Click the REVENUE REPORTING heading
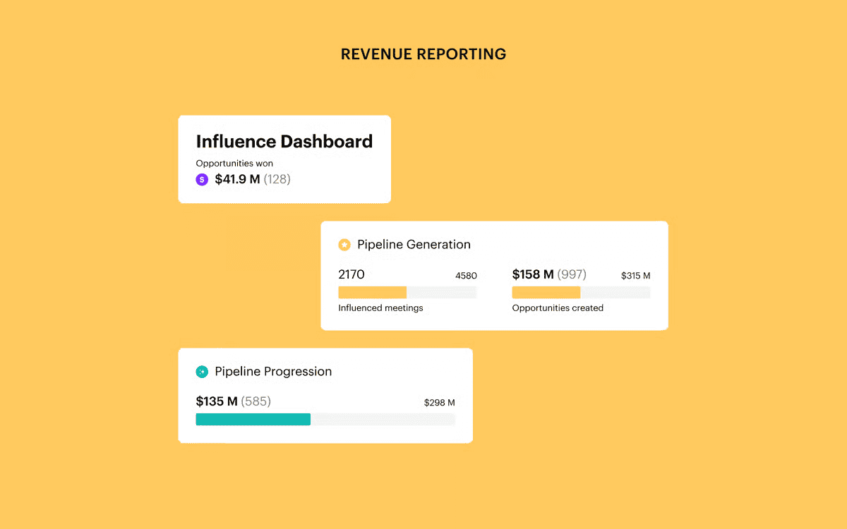 point(423,54)
